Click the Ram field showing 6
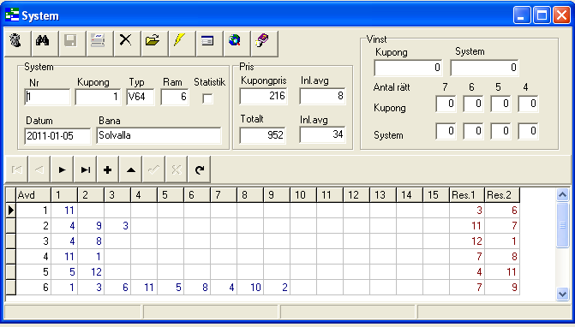This screenshot has width=575, height=327. (175, 97)
